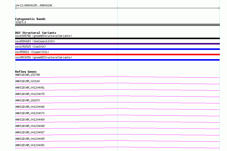Click nsv4345788 (gnomADStructuralVariants) label
Screen dimensions: 227x151
coord(44,36)
